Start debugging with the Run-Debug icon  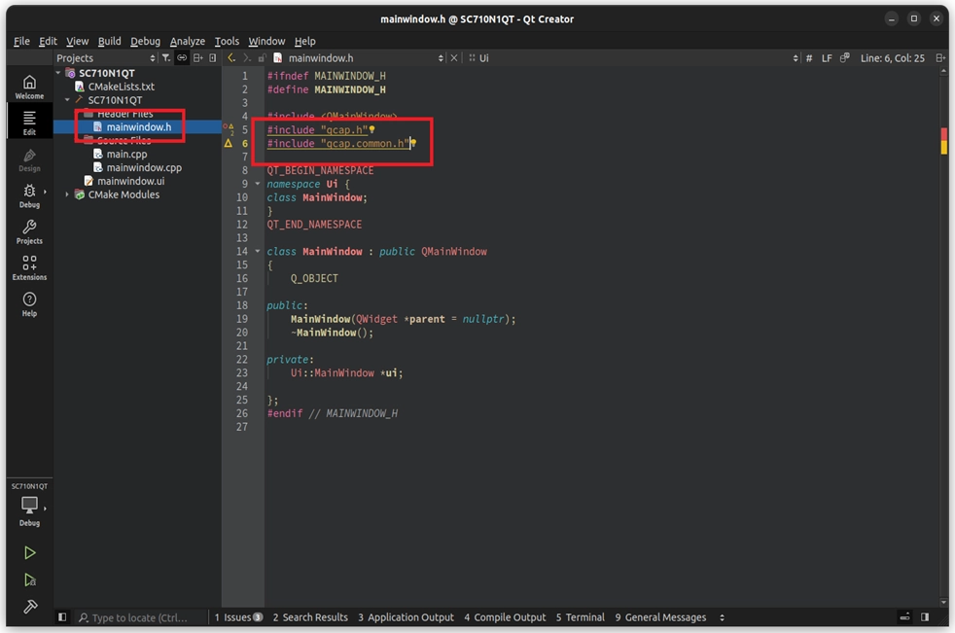(x=29, y=580)
